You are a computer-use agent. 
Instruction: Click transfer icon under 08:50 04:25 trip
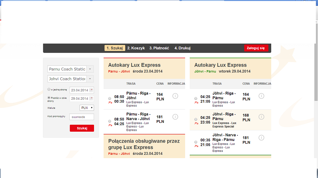pyautogui.click(x=110, y=125)
